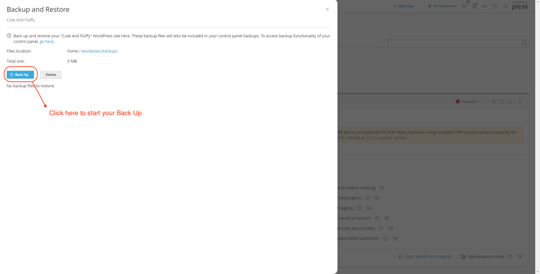Click the search magnifier icon
The image size is (540, 274).
coord(524,44)
